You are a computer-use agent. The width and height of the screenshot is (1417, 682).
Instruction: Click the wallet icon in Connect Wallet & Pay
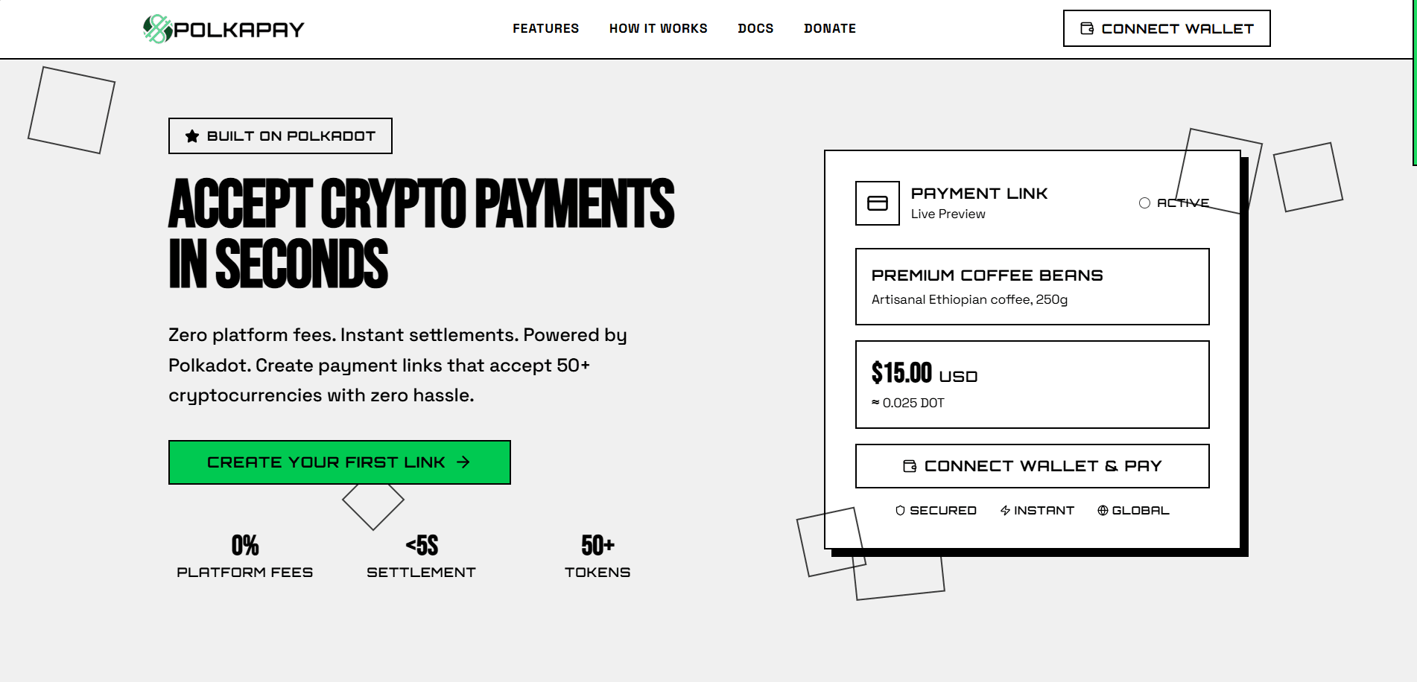coord(910,466)
